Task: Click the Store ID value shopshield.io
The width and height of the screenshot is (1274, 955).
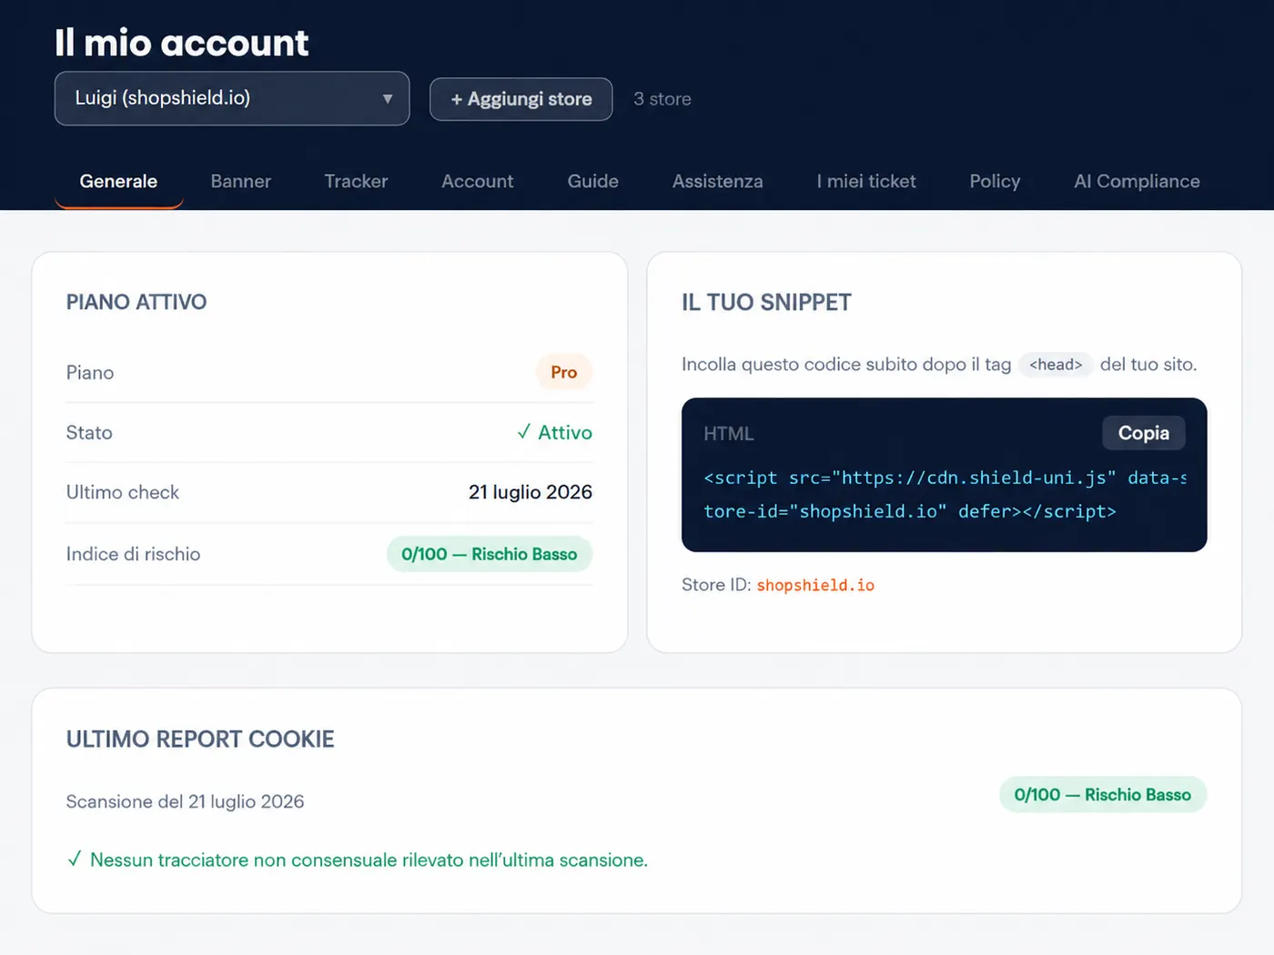Action: (x=815, y=585)
